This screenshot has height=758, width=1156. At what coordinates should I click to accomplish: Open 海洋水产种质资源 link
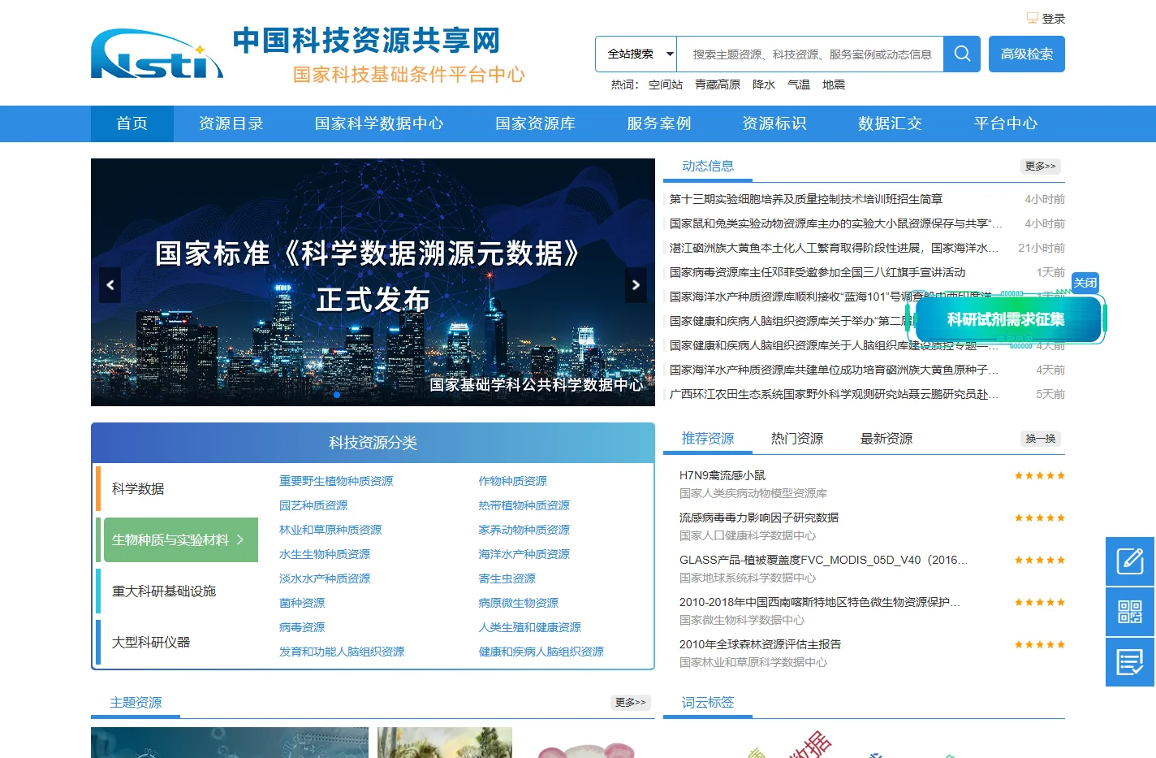(524, 554)
